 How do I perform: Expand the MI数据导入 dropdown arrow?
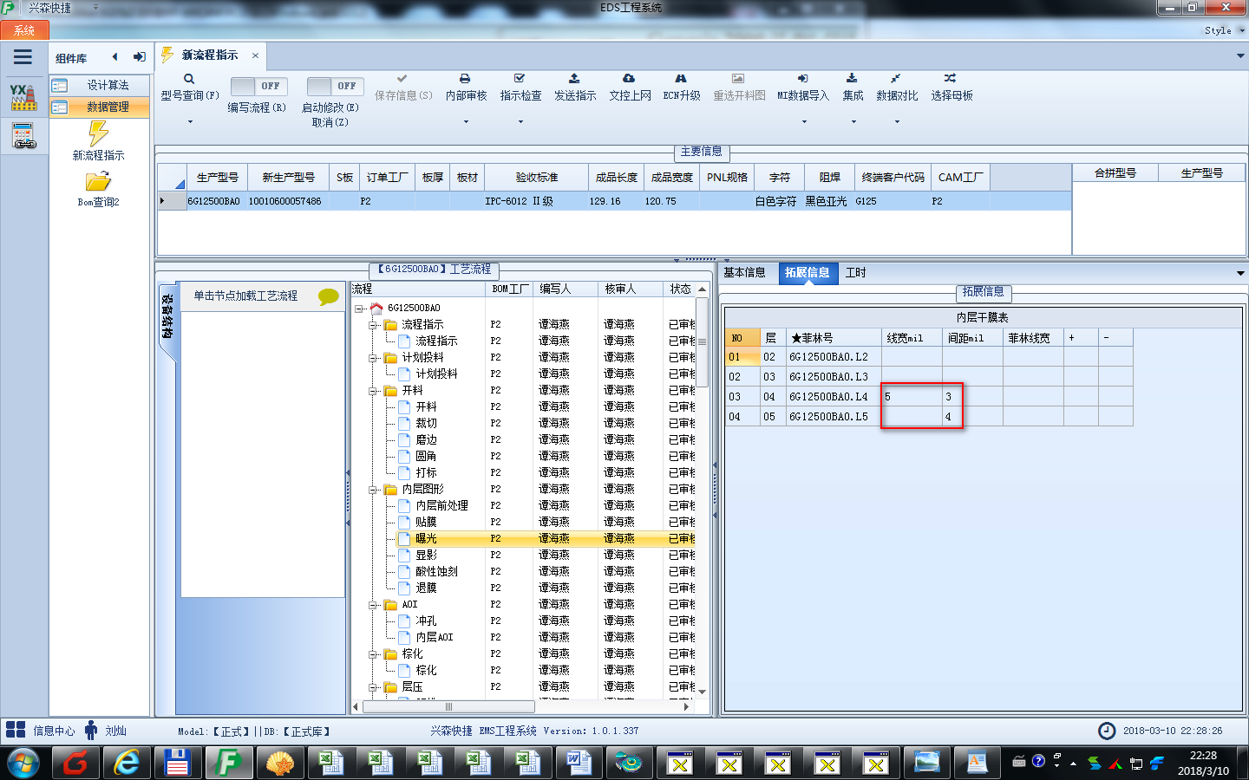point(804,122)
